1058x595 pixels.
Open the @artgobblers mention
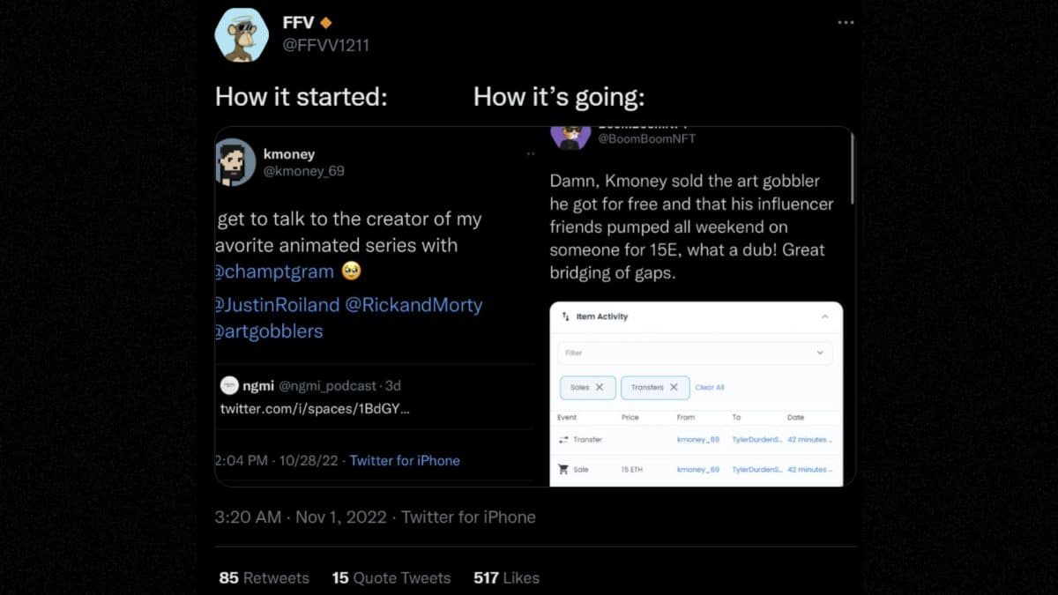[269, 331]
